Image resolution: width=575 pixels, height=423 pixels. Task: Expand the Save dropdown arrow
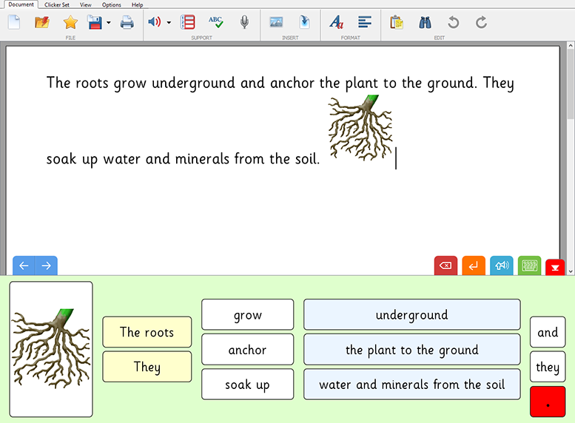(x=109, y=23)
